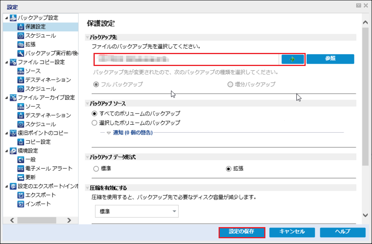The height and width of the screenshot is (244, 372).
Task: Select 電子メール アラート envelope icon
Action: pos(21,168)
